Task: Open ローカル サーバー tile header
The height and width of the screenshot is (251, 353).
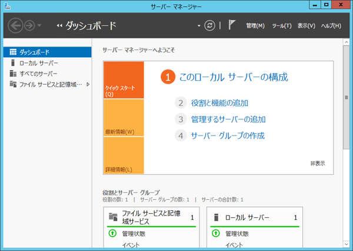Action: tap(255, 217)
